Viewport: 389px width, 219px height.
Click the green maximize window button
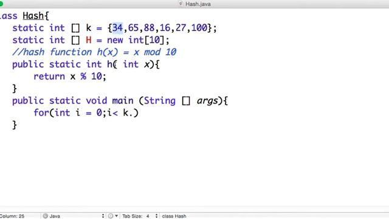point(1,4)
